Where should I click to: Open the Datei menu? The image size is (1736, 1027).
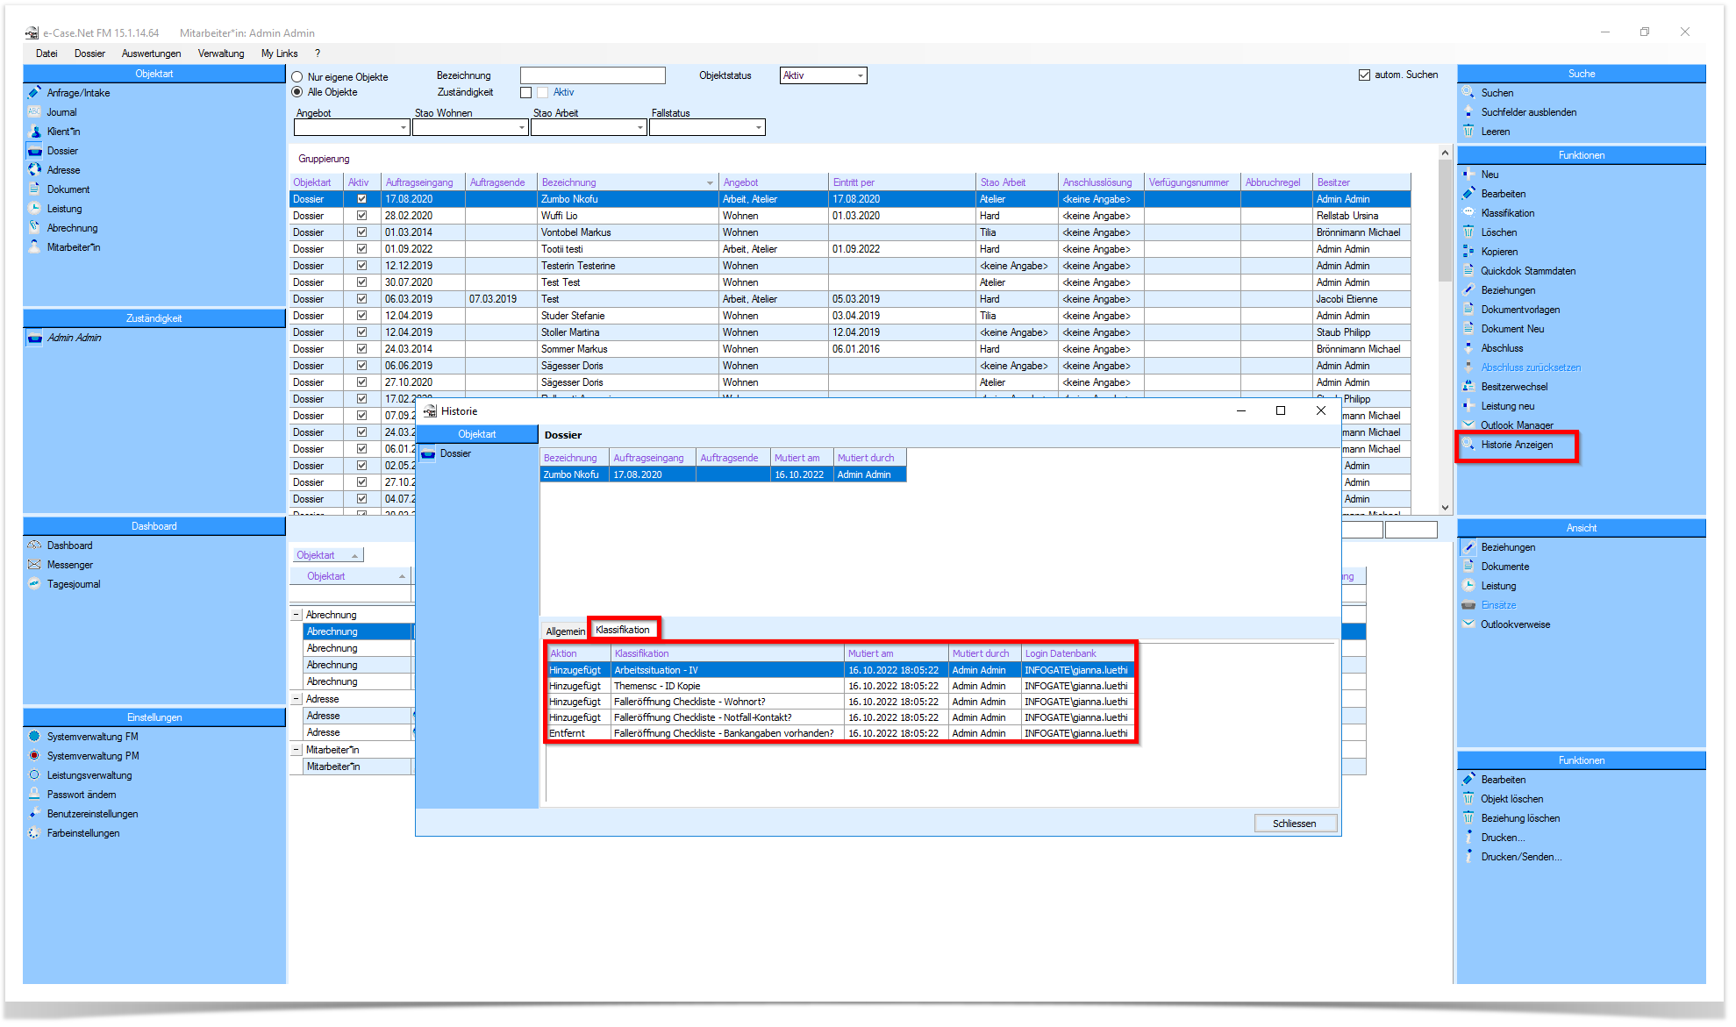pyautogui.click(x=46, y=53)
